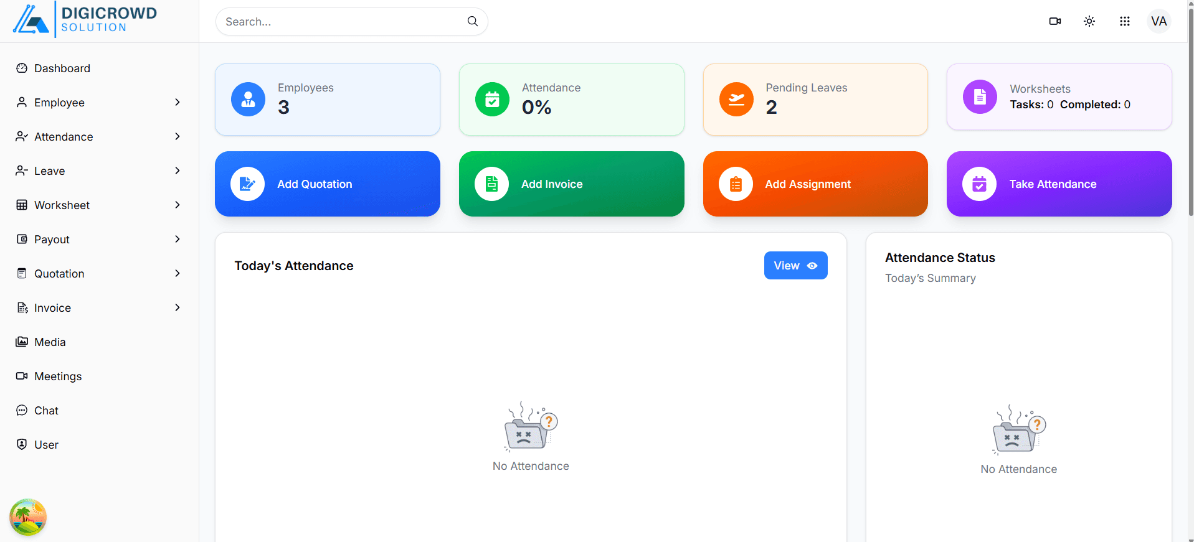Click the Payout wallet icon in the sidebar
The height and width of the screenshot is (542, 1194).
pos(22,239)
